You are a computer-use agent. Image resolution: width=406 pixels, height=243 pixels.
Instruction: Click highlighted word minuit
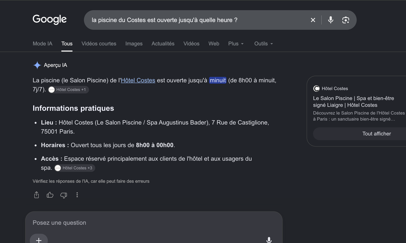pyautogui.click(x=218, y=80)
